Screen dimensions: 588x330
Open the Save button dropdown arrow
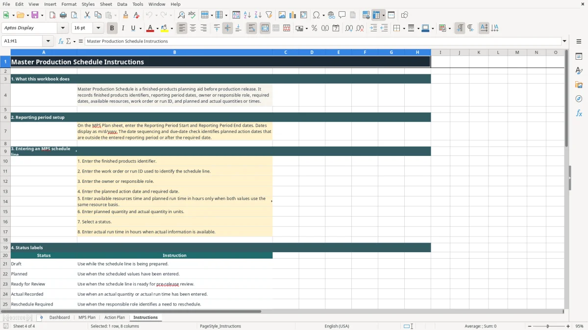[42, 15]
